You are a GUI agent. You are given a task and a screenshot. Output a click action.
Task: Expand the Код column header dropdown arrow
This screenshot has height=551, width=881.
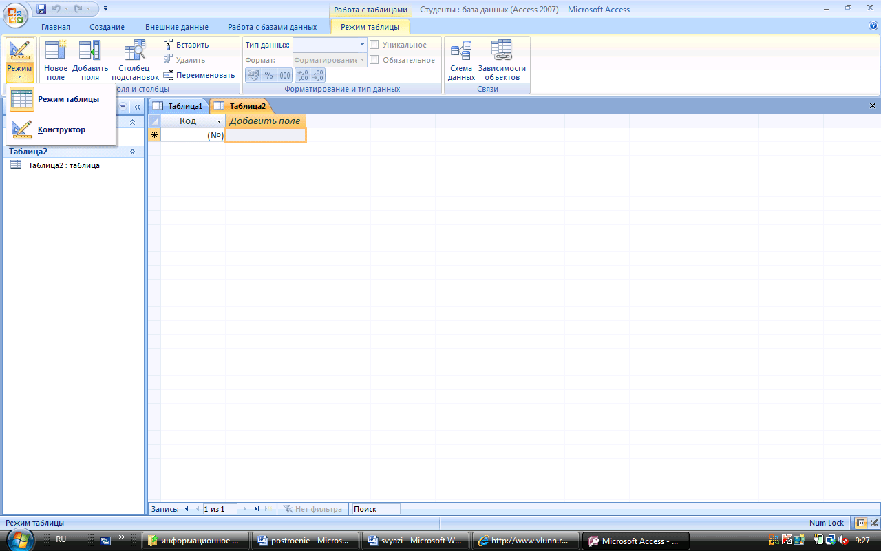click(220, 121)
